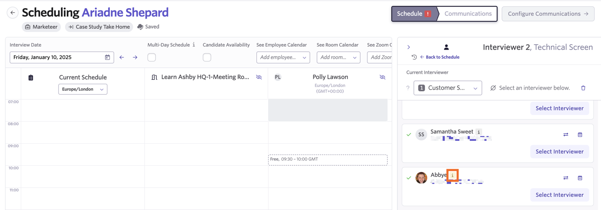601x210 pixels.
Task: Click the 'Interviewer 2, Technical Screen' heading
Action: (x=538, y=47)
